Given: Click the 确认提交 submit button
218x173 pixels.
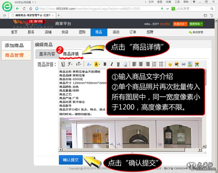Looking at the screenshot, I should click(71, 160).
